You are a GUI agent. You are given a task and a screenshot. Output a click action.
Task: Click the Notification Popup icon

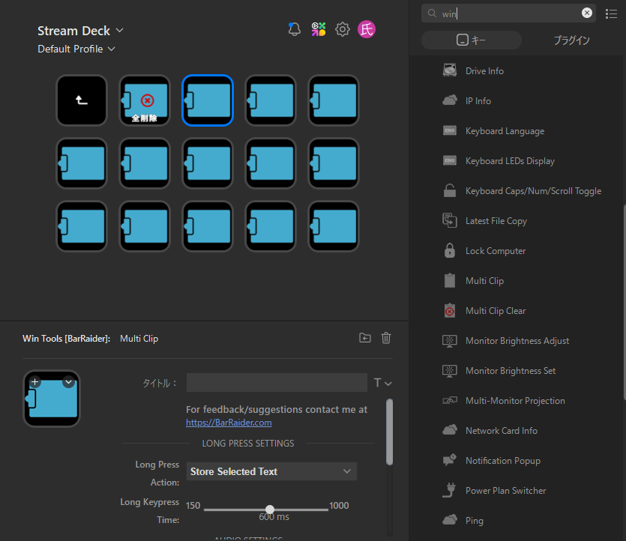click(x=450, y=460)
